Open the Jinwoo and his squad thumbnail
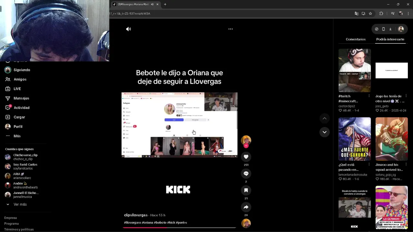Image resolution: width=413 pixels, height=232 pixels. pos(391,139)
